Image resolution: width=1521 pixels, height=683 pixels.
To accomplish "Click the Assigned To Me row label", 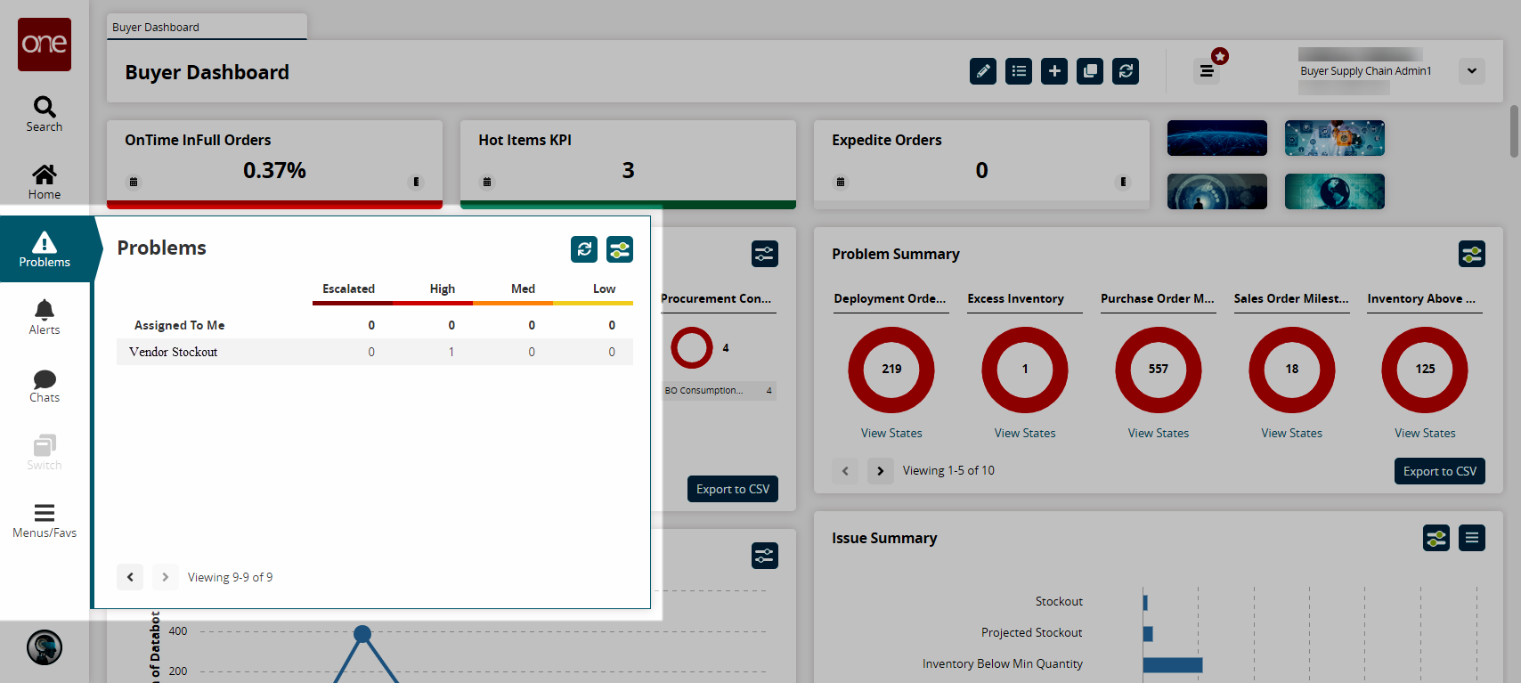I will click(180, 325).
